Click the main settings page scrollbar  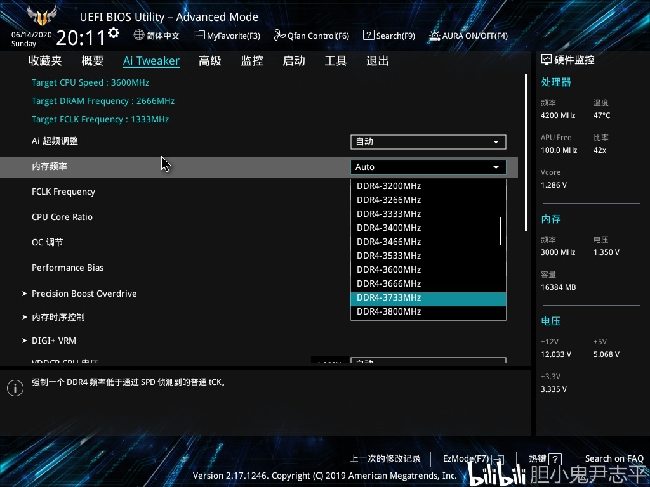tap(526, 152)
